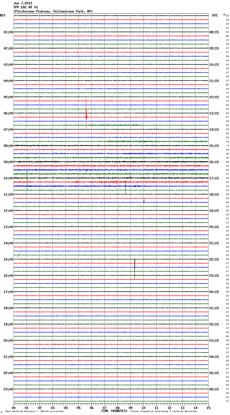
Task: Select the 16:15 UTC time label
Action: [x=214, y=162]
